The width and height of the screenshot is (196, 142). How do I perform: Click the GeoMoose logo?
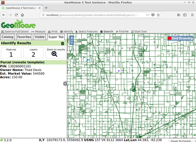[x=18, y=24]
